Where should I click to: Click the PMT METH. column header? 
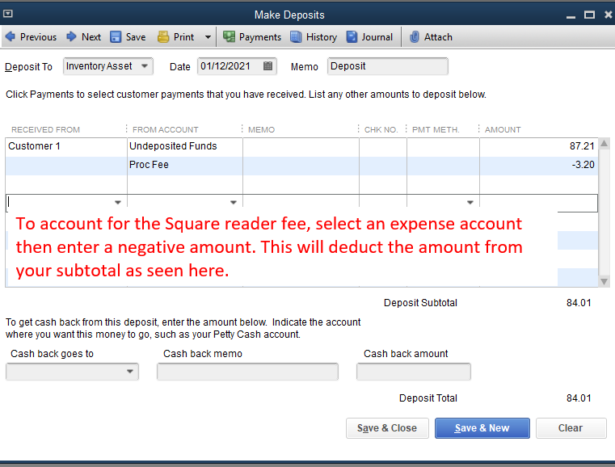coord(436,130)
